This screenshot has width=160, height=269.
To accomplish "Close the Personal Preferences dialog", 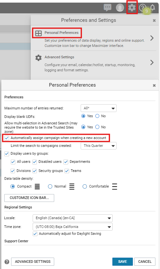I will click(154, 85).
